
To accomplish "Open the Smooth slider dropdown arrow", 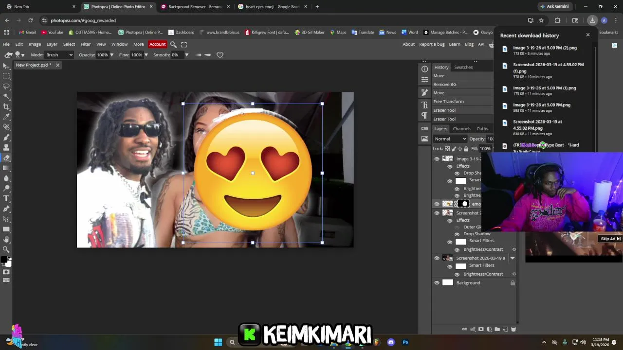I will 186,55.
